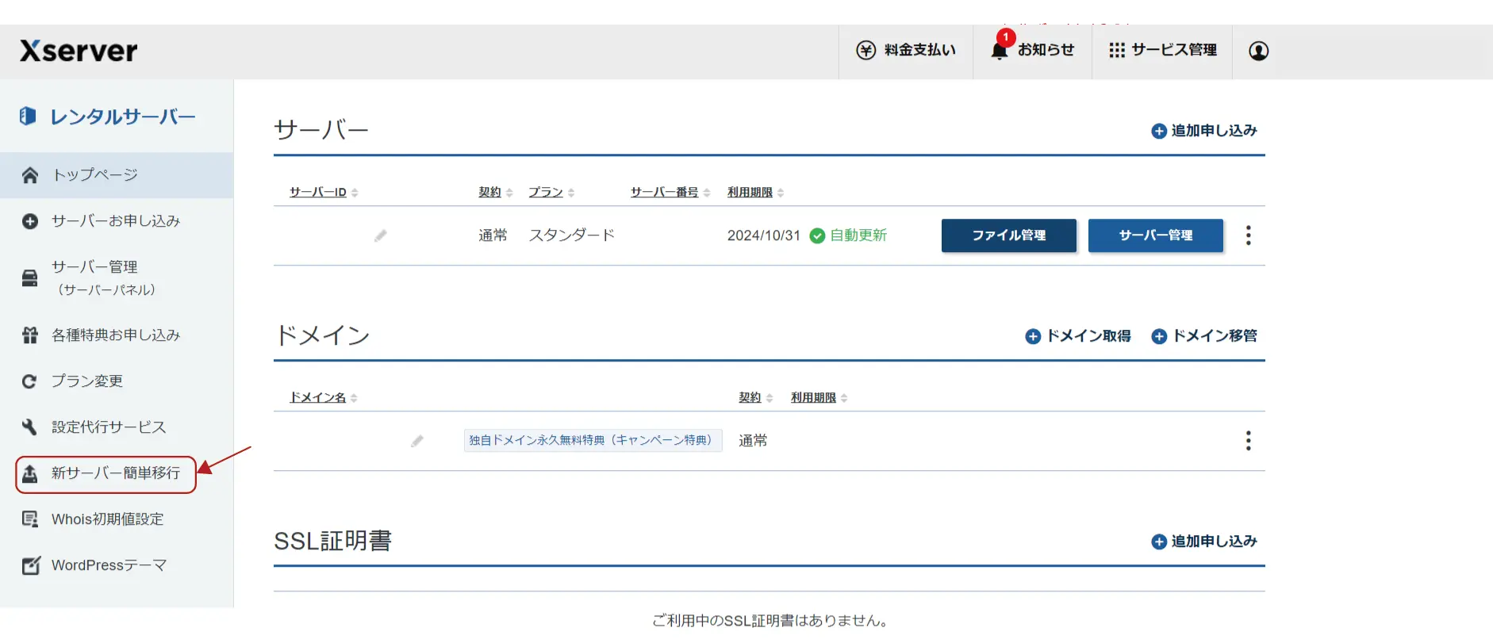The image size is (1493, 639).
Task: Click the wrench icon in sidebar
Action: (x=29, y=427)
